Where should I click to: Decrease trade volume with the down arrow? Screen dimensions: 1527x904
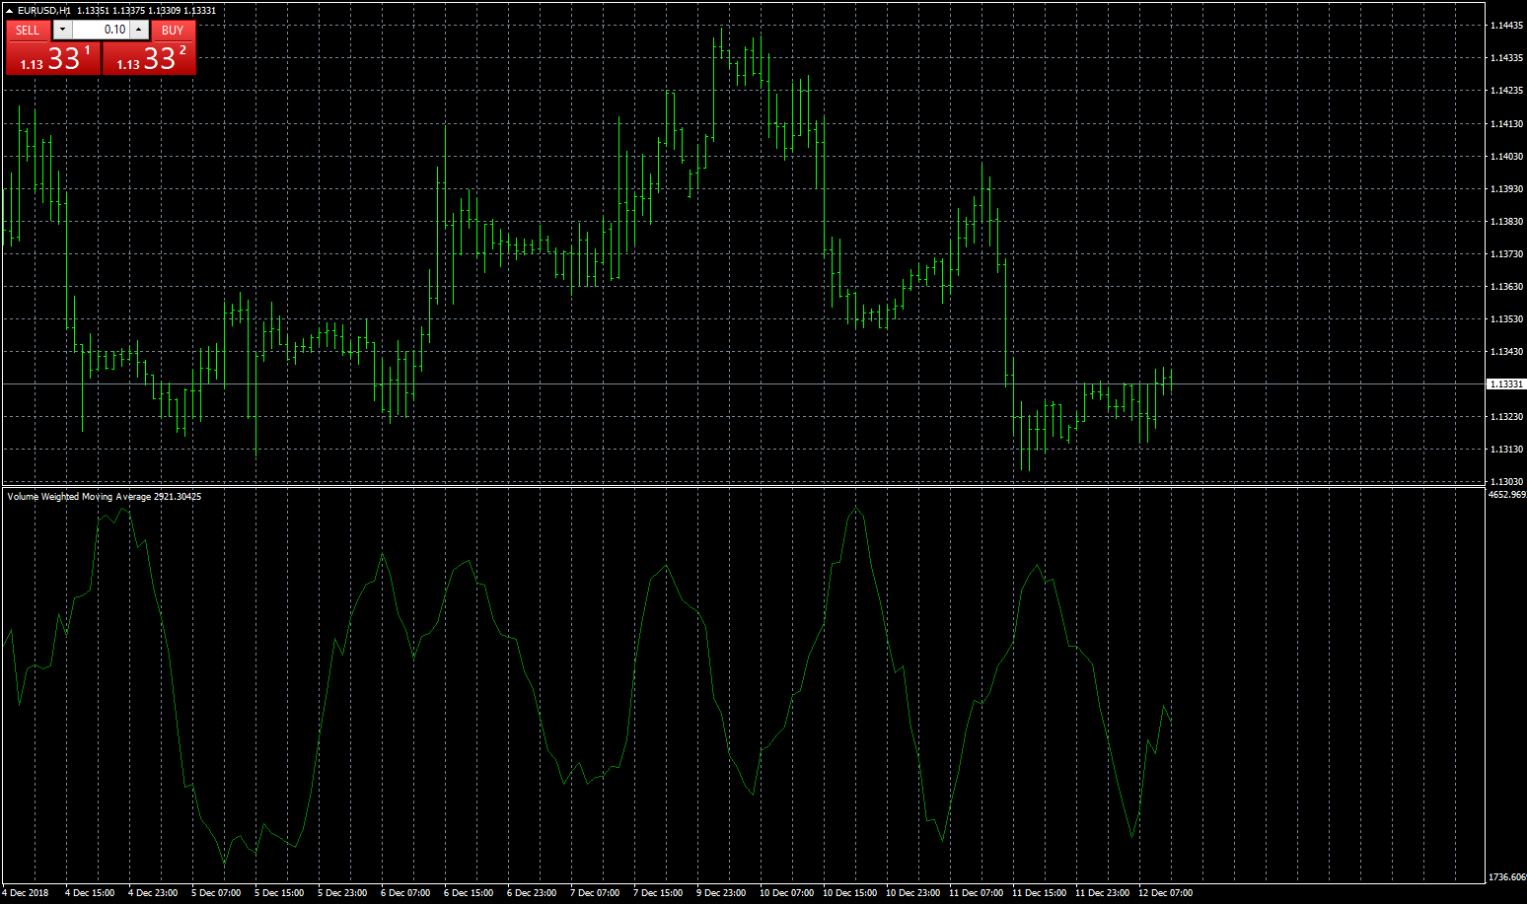pos(62,30)
